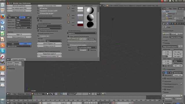Screen dimensions: 185x104
Task: Click the first light direction sphere
Action: tap(90, 10)
